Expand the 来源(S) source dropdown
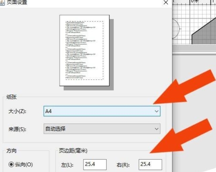This screenshot has width=216, height=172. point(102,129)
